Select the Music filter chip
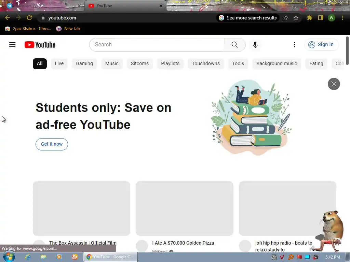350x262 pixels. [112, 63]
